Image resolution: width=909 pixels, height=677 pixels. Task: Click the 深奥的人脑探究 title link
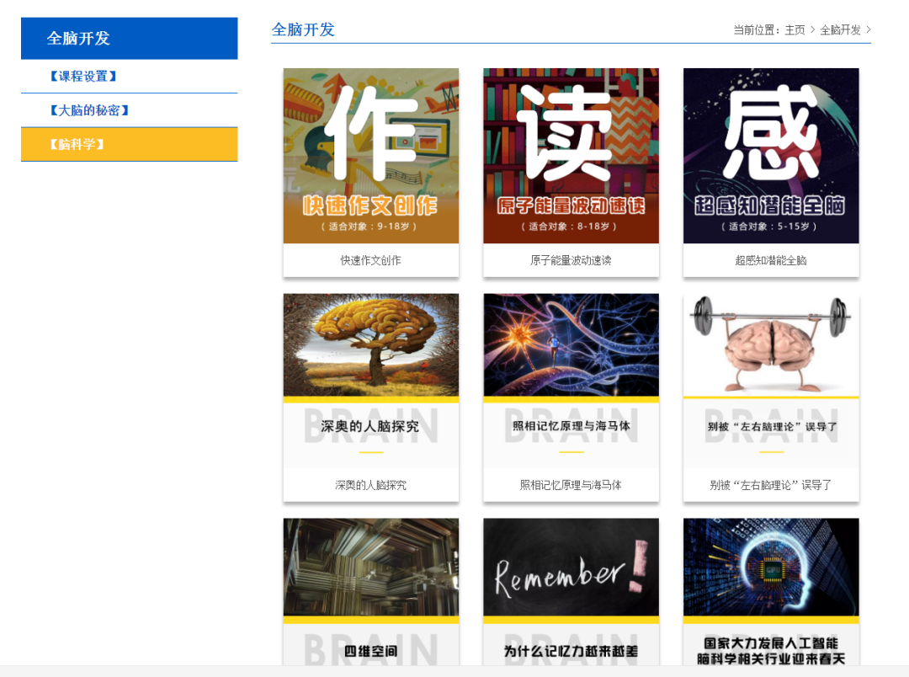[x=370, y=484]
